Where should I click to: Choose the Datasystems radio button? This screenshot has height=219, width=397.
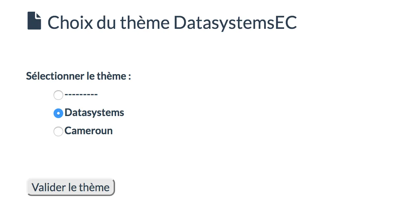point(58,113)
